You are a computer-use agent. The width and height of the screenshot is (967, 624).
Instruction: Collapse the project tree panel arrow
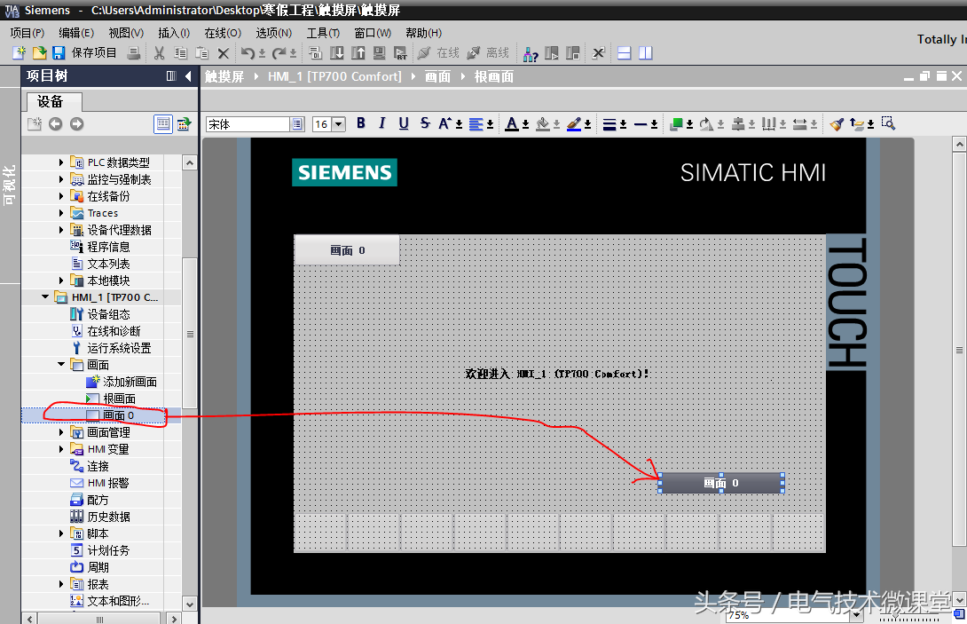(187, 76)
